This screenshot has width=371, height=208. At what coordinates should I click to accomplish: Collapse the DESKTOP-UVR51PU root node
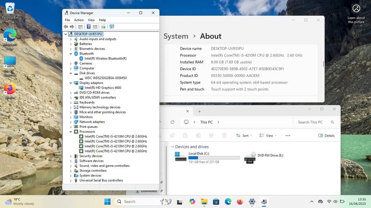coord(66,34)
